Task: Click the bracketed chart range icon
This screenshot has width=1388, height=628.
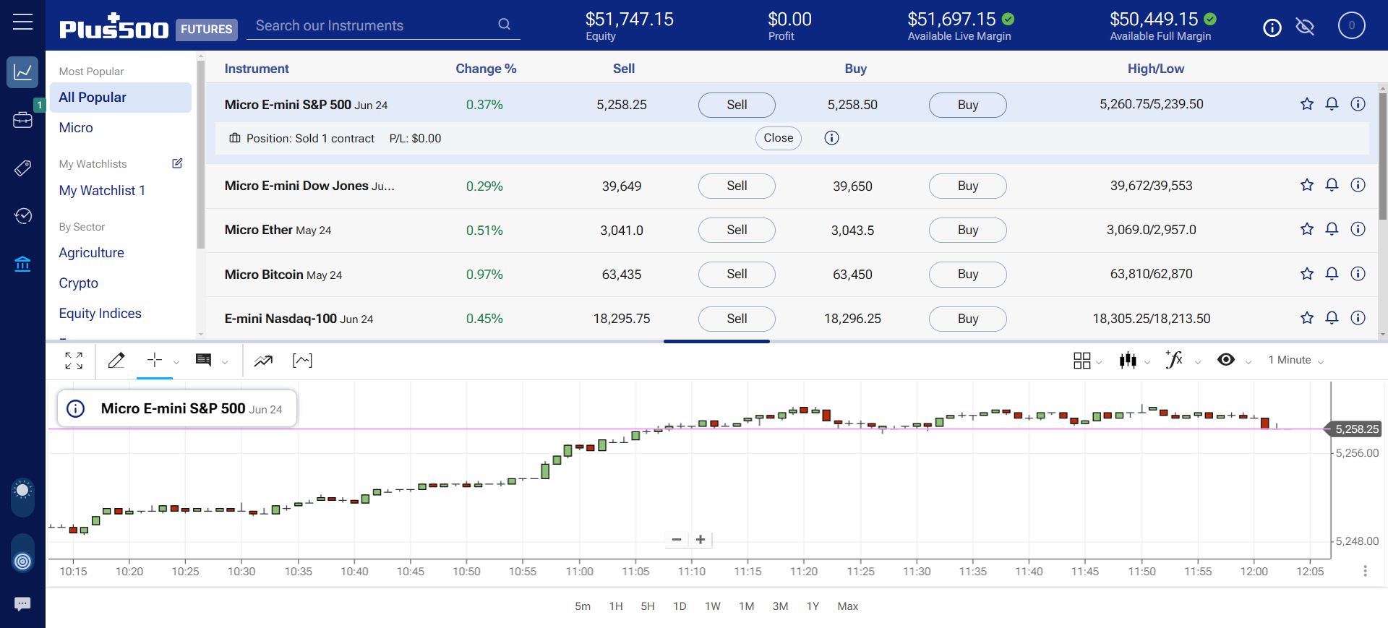Action: 302,361
